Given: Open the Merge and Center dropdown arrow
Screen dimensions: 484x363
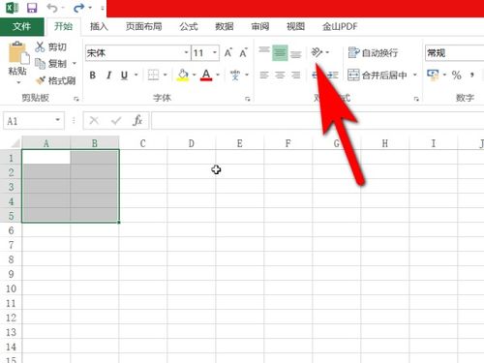Looking at the screenshot, I should (415, 75).
